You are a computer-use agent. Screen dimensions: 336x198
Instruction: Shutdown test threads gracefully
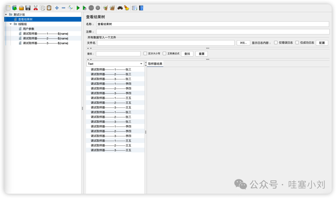click(98, 8)
